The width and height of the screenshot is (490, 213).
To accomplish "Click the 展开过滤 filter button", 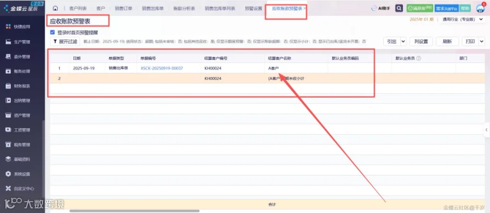I will tap(65, 41).
